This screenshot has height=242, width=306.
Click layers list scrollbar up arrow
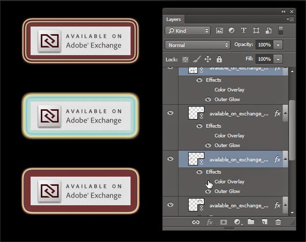(292, 71)
